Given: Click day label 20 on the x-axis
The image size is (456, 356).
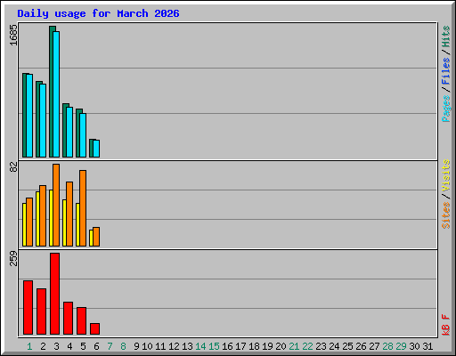Looking at the screenshot, I should point(281,346).
